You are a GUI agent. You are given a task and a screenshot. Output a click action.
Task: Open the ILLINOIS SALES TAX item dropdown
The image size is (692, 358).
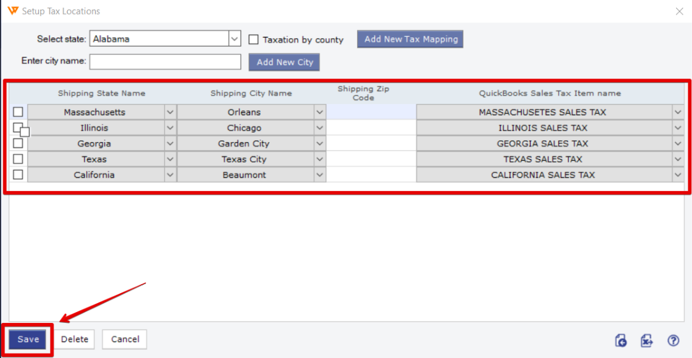[678, 128]
